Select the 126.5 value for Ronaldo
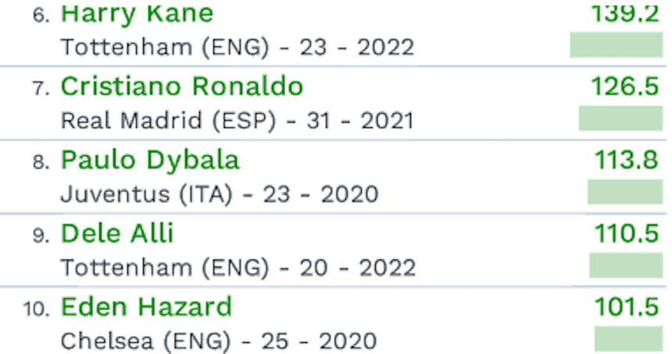This screenshot has width=672, height=354. pyautogui.click(x=625, y=87)
